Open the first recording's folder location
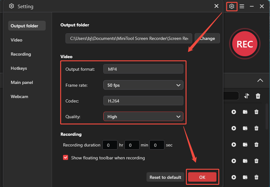The width and height of the screenshot is (270, 187). tap(245, 112)
